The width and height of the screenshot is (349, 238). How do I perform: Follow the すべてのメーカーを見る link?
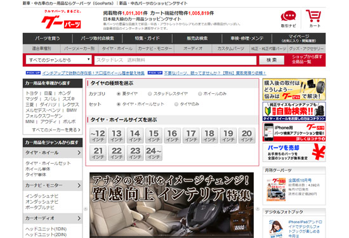(56, 130)
